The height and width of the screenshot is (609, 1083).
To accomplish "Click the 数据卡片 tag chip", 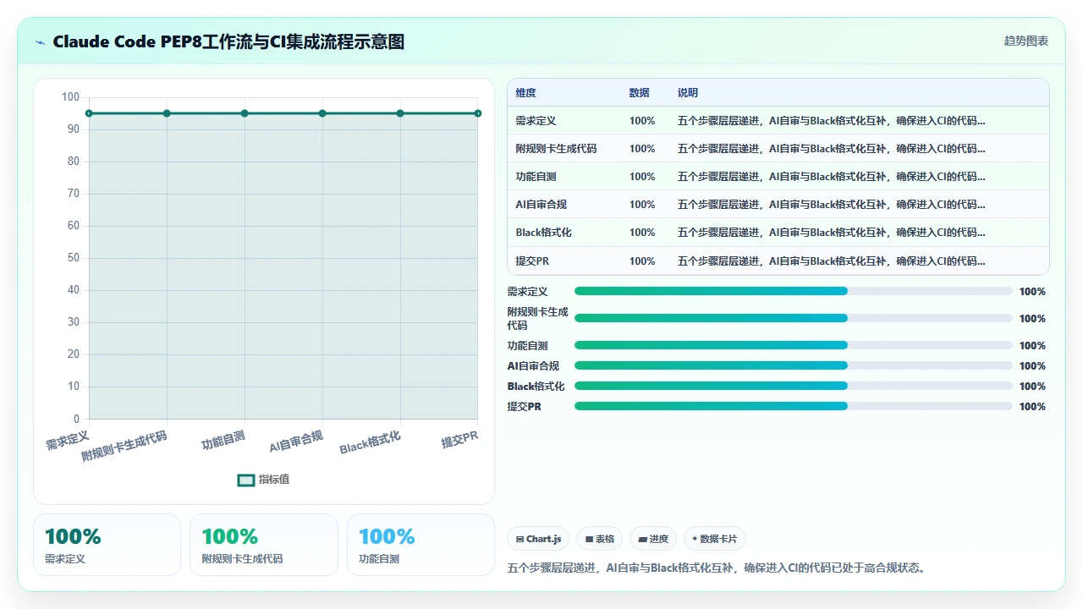I will pyautogui.click(x=715, y=539).
